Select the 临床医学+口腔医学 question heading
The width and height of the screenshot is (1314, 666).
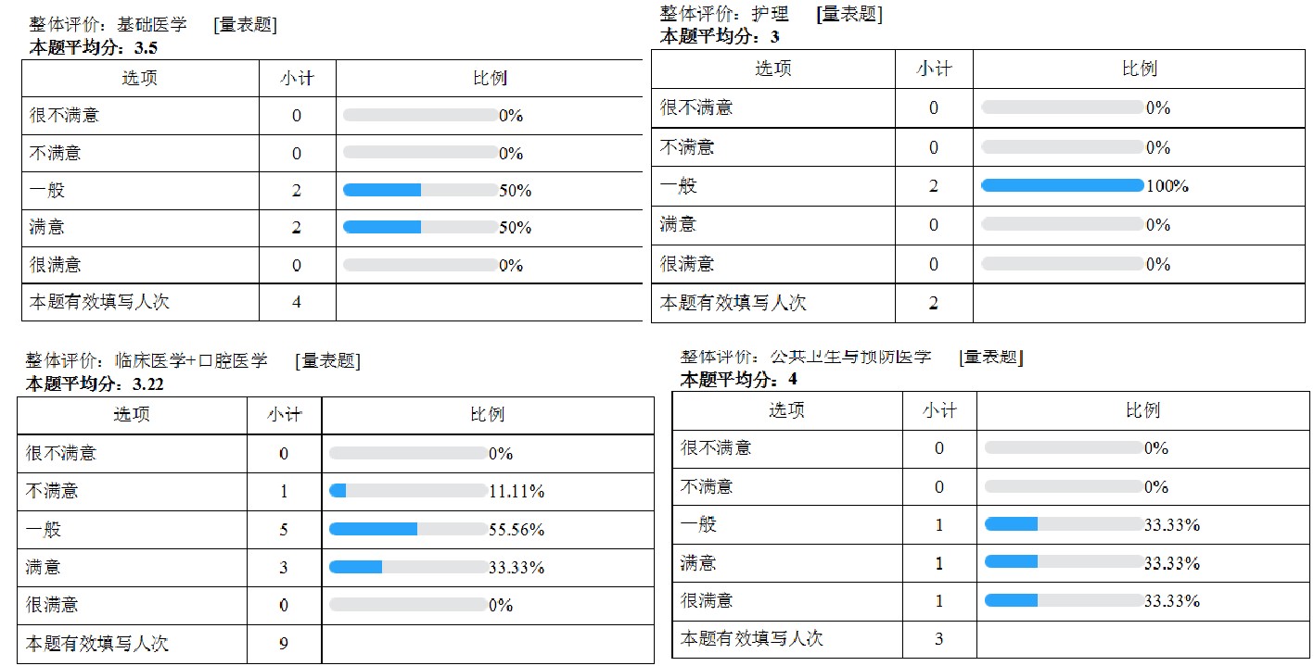tap(146, 360)
